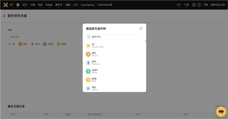Screen dimensions: 228x119
Task: Open the 简体中文/USD language selector
Action: pos(218,5)
